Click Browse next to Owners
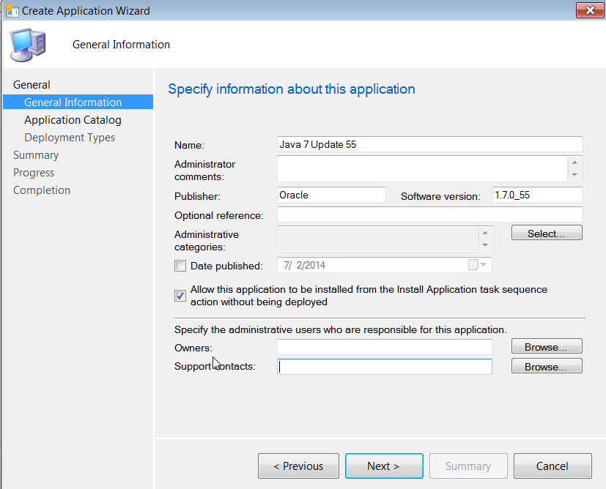 click(x=547, y=346)
